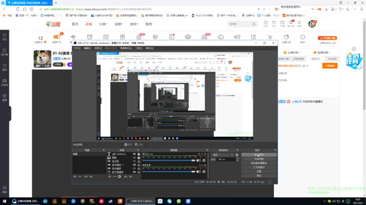Image resolution: width=366 pixels, height=205 pixels.
Task: Click the start recording button in OBS controls
Action: coord(259,159)
